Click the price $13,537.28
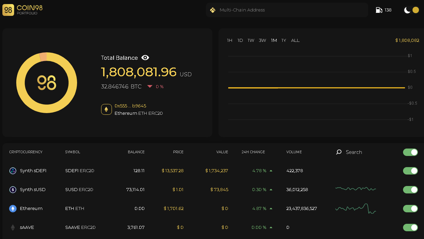 click(x=172, y=171)
